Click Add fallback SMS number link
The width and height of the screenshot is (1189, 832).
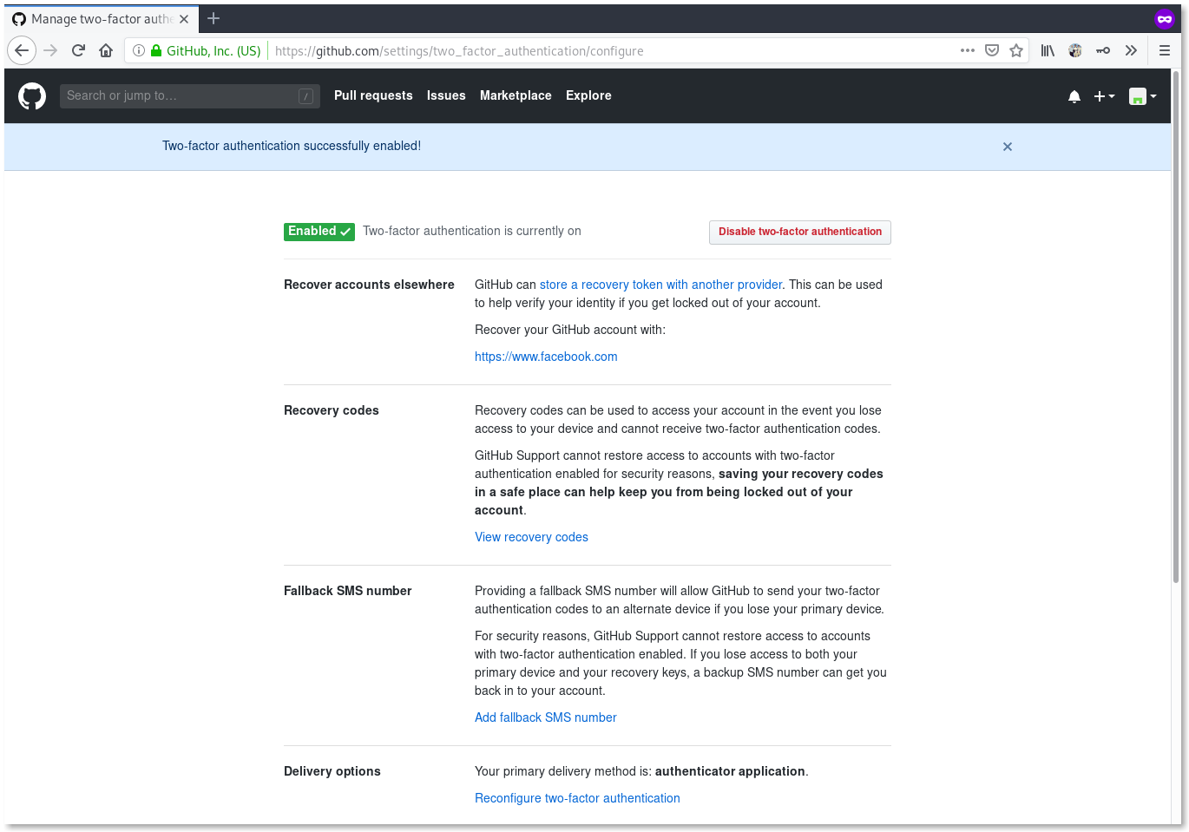pyautogui.click(x=545, y=717)
